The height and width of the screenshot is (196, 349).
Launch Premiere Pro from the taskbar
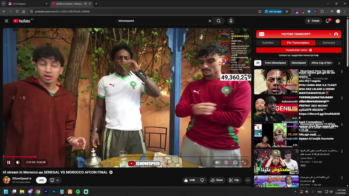[46, 192]
